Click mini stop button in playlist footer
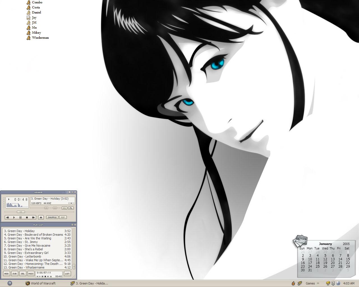359x287 pixels. 45,276
